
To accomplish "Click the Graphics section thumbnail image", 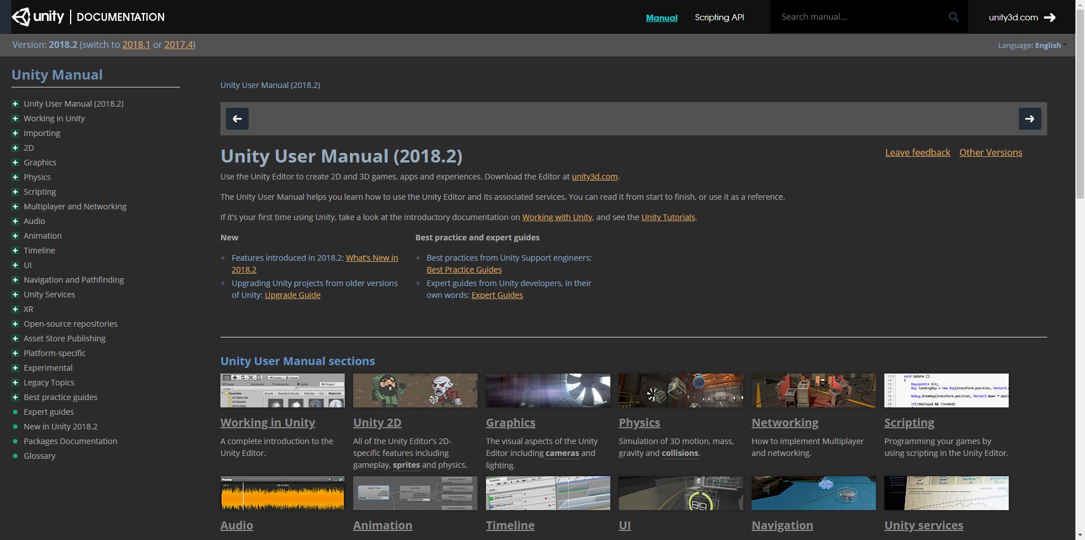I will pos(548,390).
